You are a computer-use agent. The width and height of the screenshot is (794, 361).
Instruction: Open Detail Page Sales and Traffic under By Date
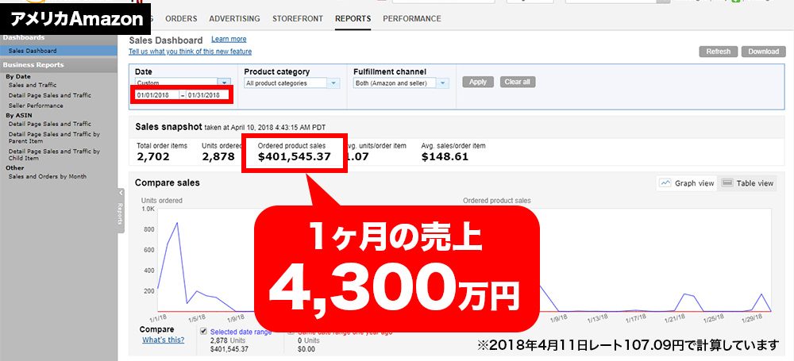(x=49, y=95)
